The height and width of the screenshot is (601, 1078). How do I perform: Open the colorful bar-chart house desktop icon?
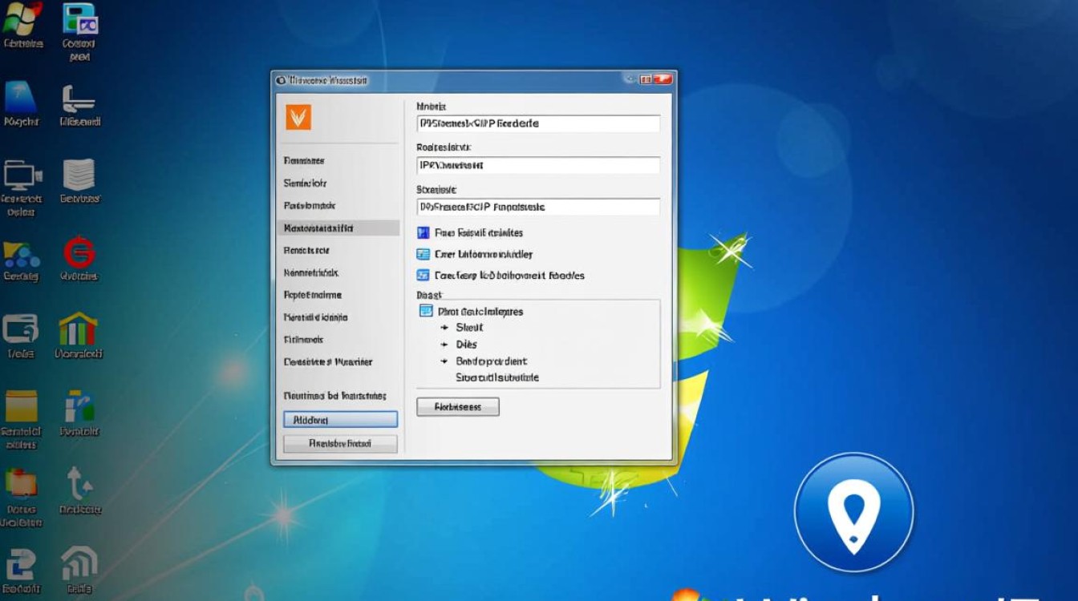78,329
